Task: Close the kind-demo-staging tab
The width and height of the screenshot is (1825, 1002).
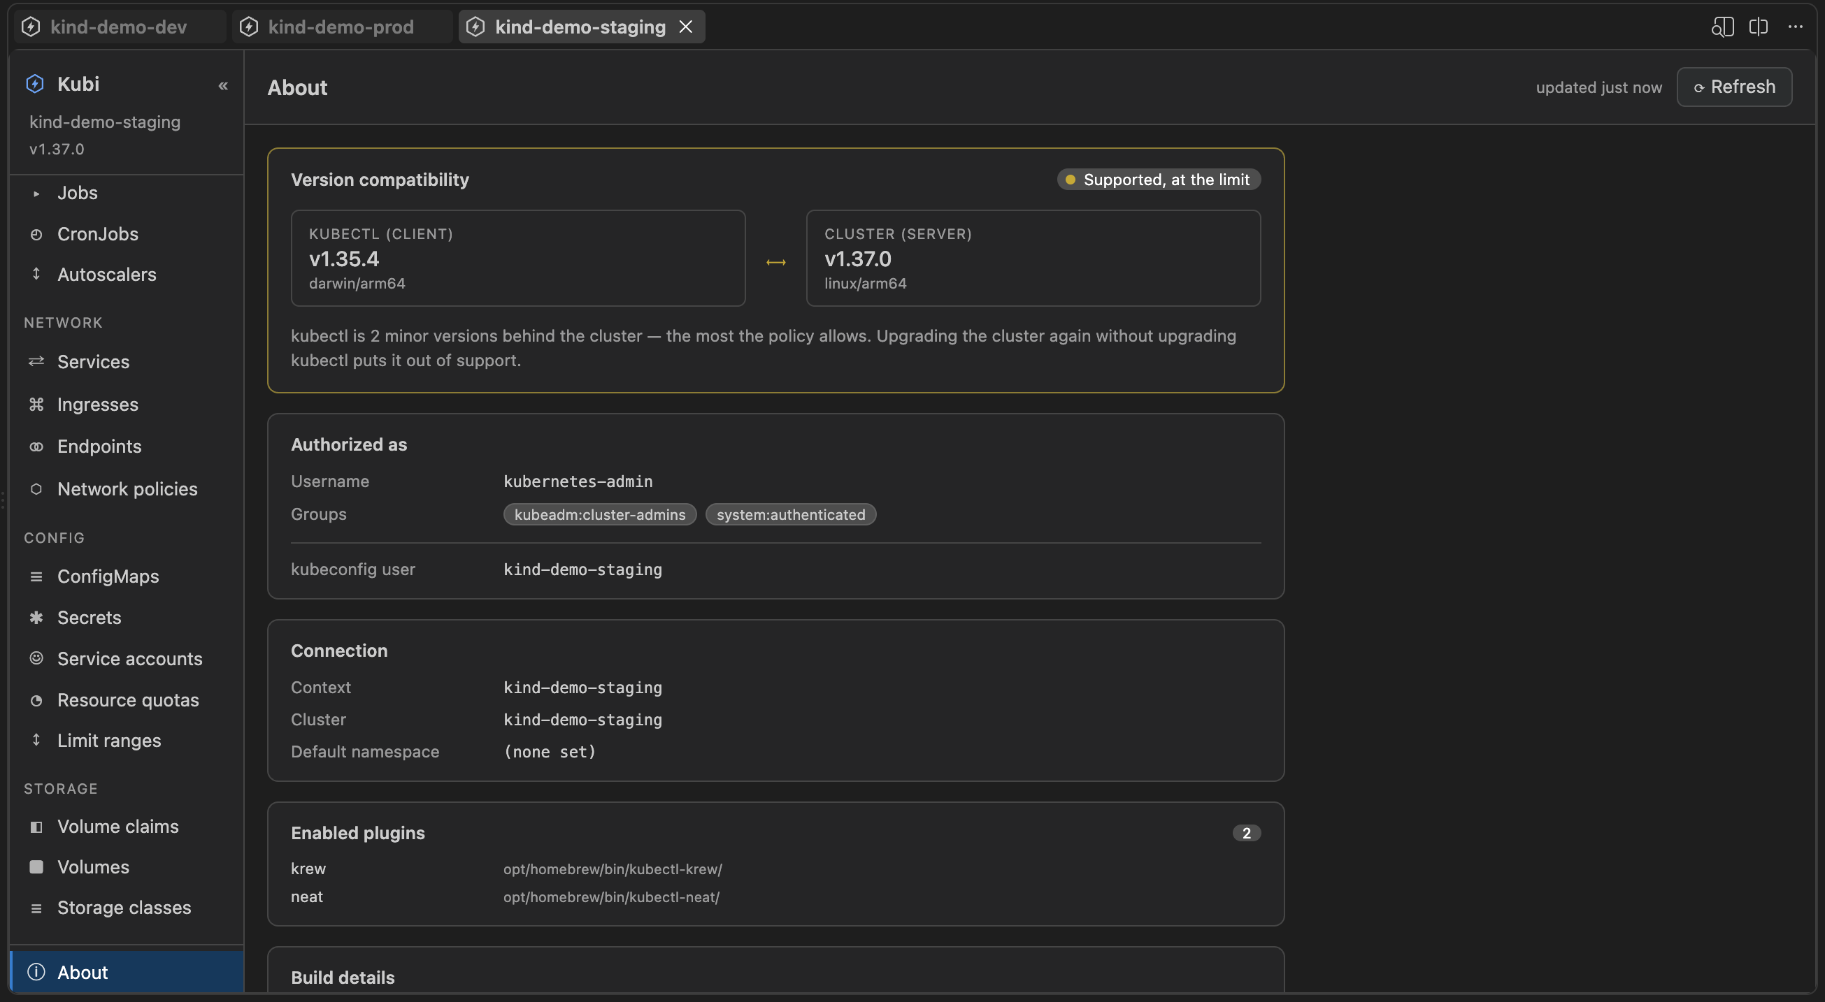Action: 686,27
